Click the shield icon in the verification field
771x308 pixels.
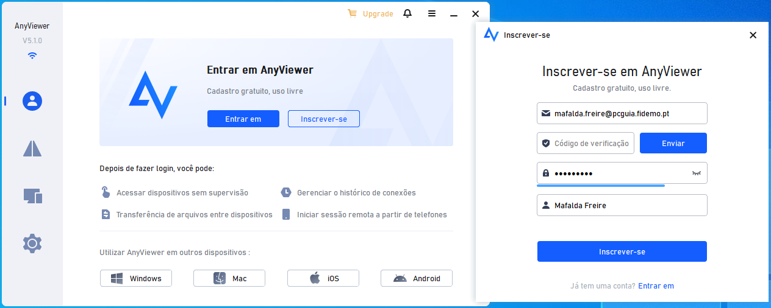(x=546, y=144)
